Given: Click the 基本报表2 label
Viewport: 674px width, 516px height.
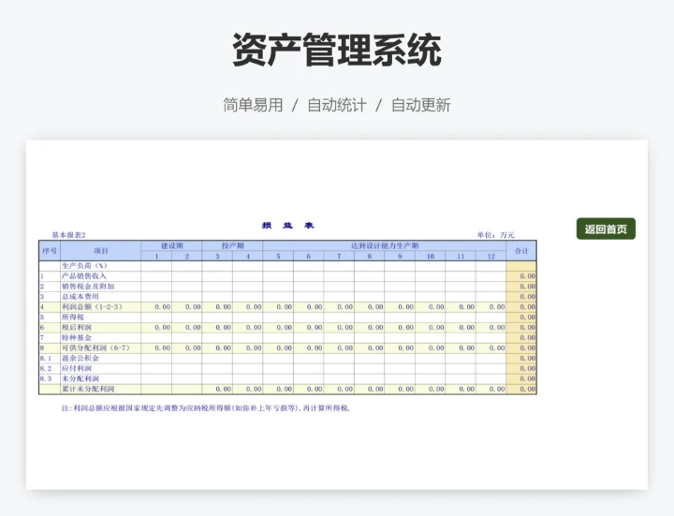Looking at the screenshot, I should [x=68, y=235].
